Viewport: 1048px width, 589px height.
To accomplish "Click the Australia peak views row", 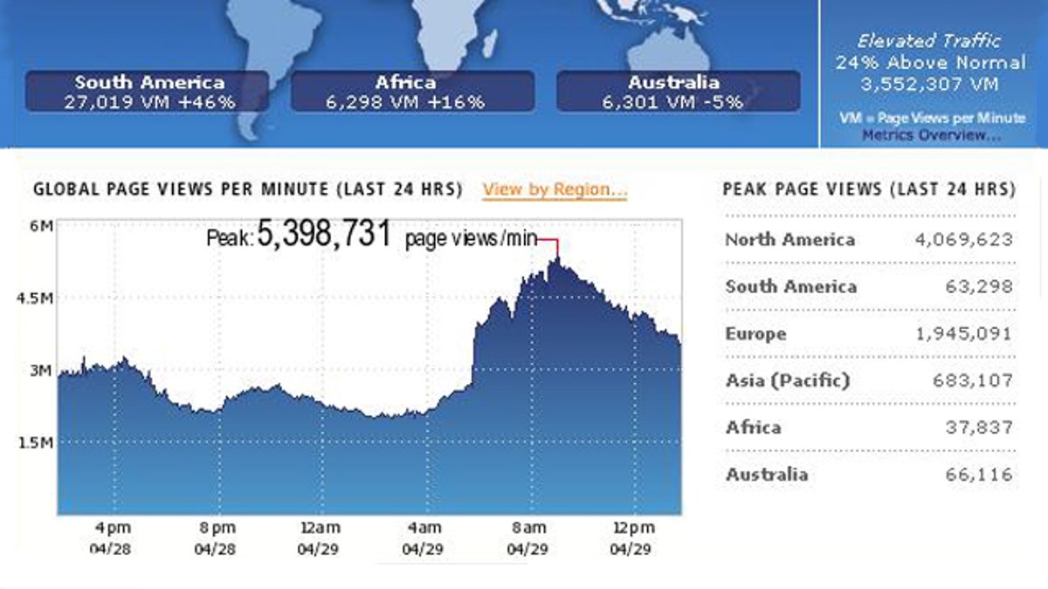I will click(x=868, y=476).
